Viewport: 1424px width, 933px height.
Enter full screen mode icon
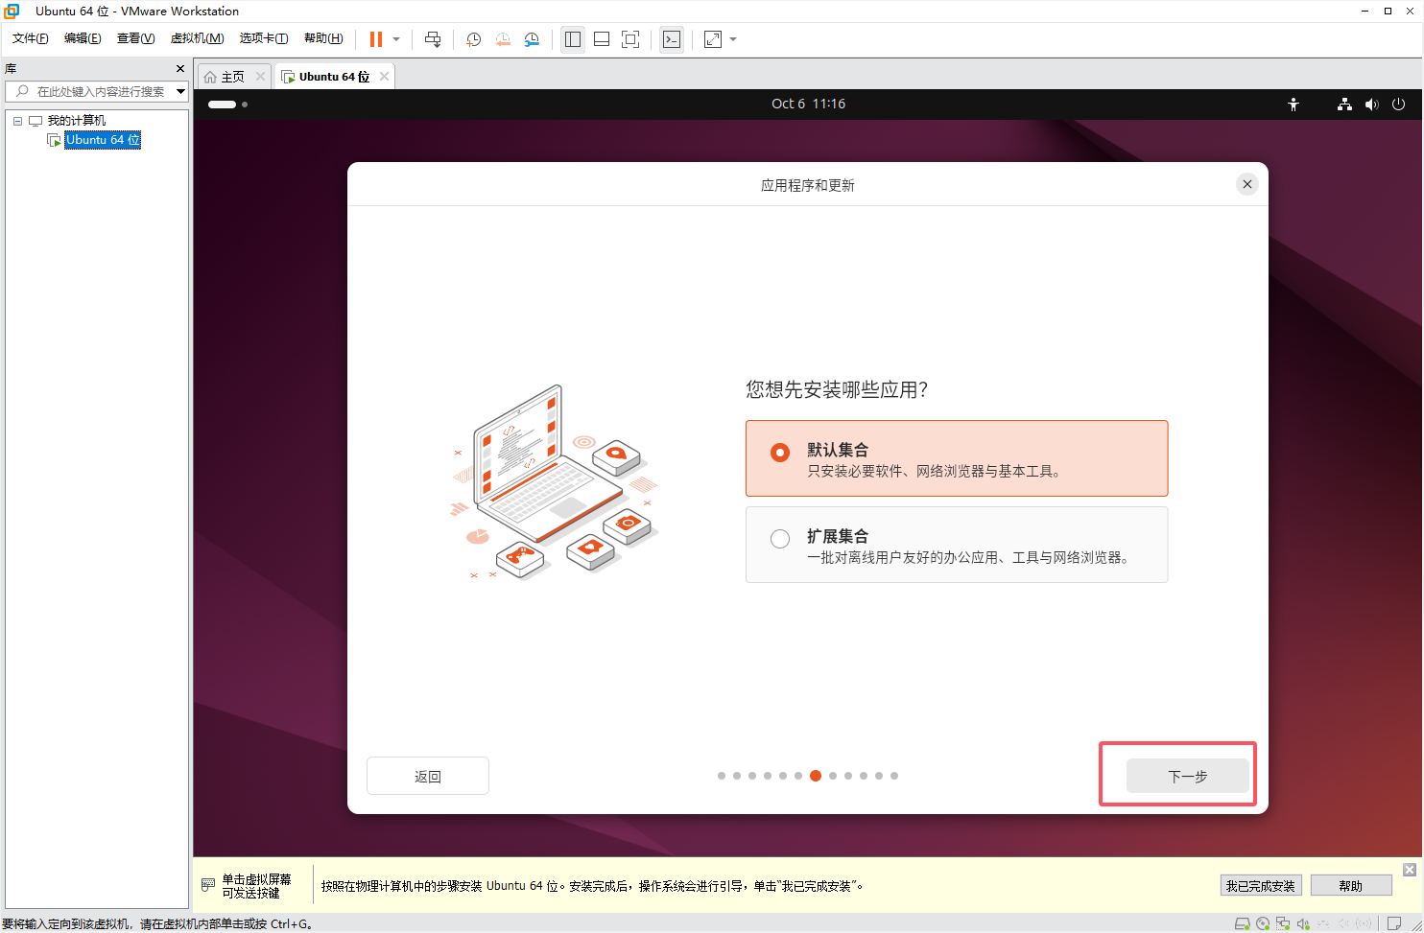pyautogui.click(x=630, y=39)
